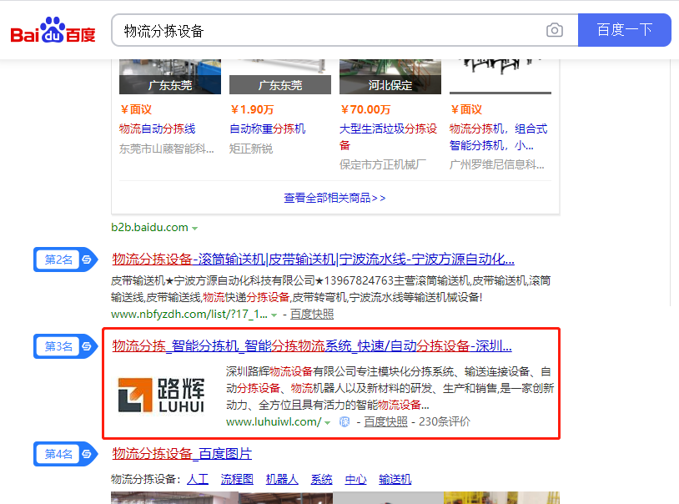Select the 人工 image filter
The height and width of the screenshot is (504, 679).
(198, 479)
